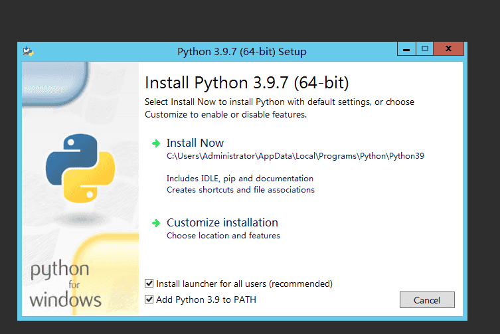500x334 pixels.
Task: Close the setup window with red X
Action: click(x=449, y=48)
